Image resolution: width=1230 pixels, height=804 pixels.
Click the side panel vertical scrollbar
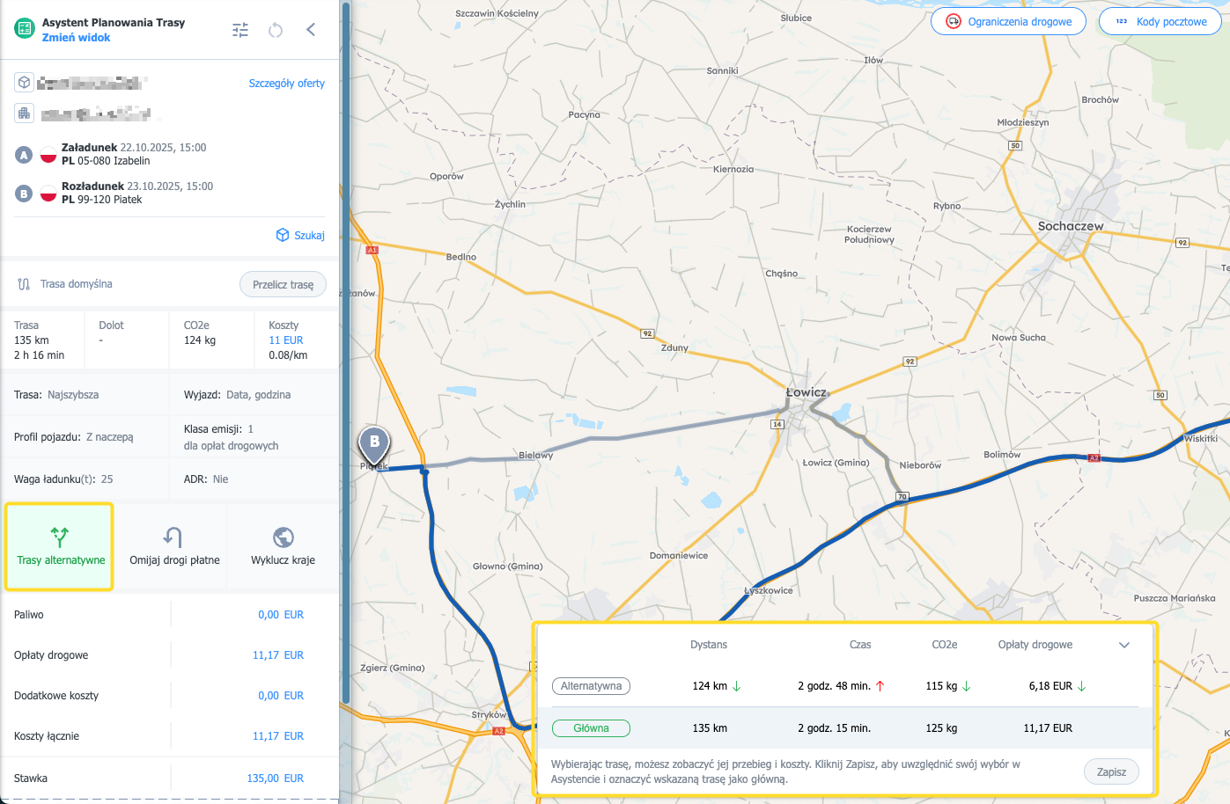[x=346, y=352]
